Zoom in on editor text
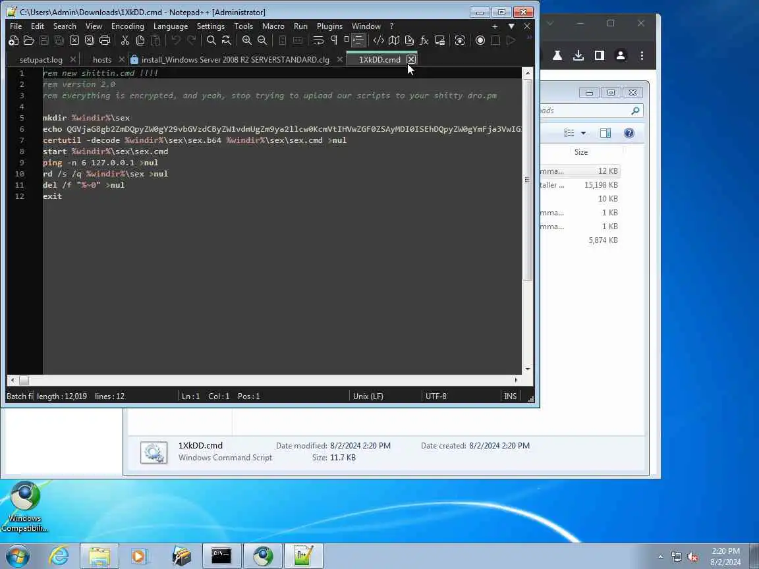The height and width of the screenshot is (569, 759). (247, 41)
